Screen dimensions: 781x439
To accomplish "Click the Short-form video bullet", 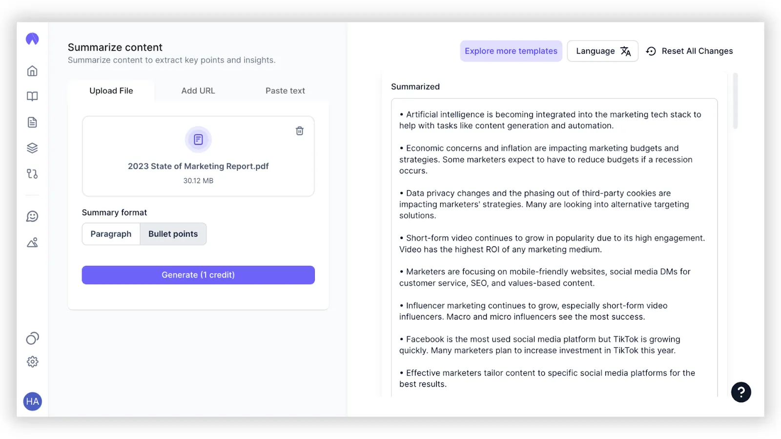I will point(552,244).
